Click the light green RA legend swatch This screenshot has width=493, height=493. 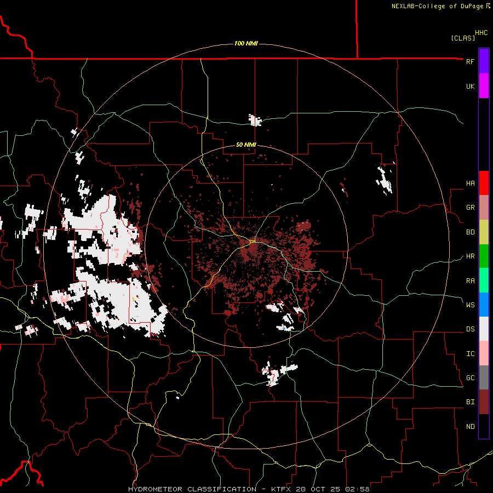click(x=484, y=280)
